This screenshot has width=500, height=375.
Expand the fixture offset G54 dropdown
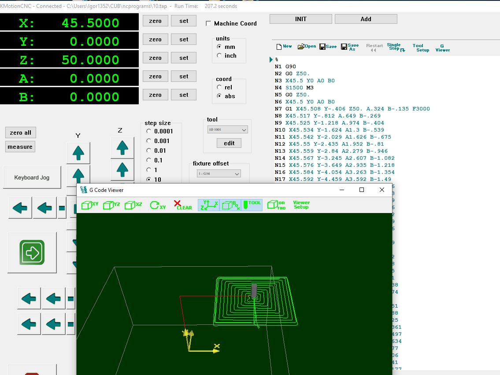point(219,174)
